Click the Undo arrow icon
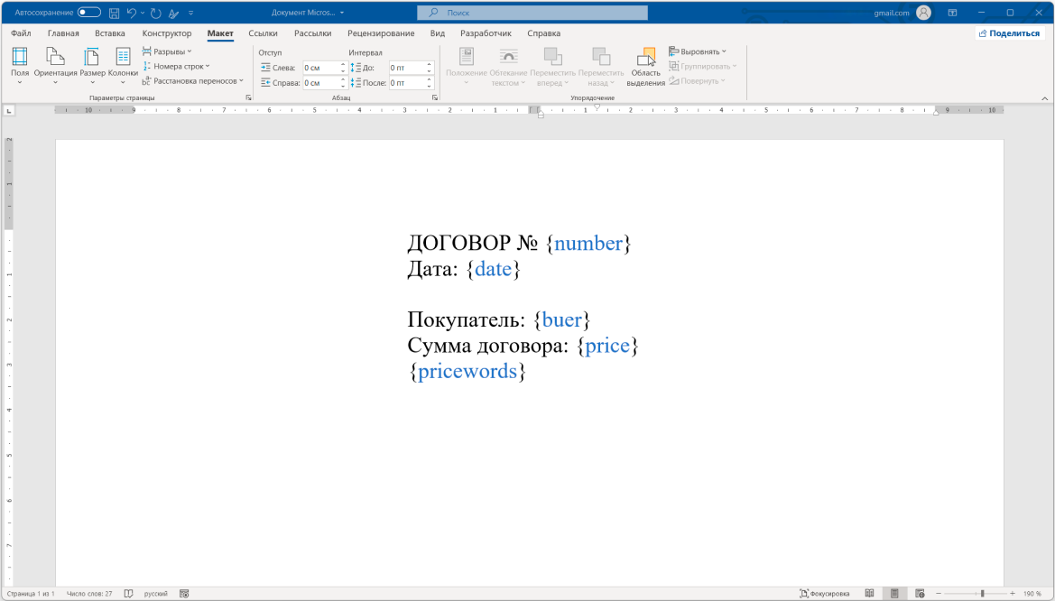Screen dimensions: 1055x601 132,14
